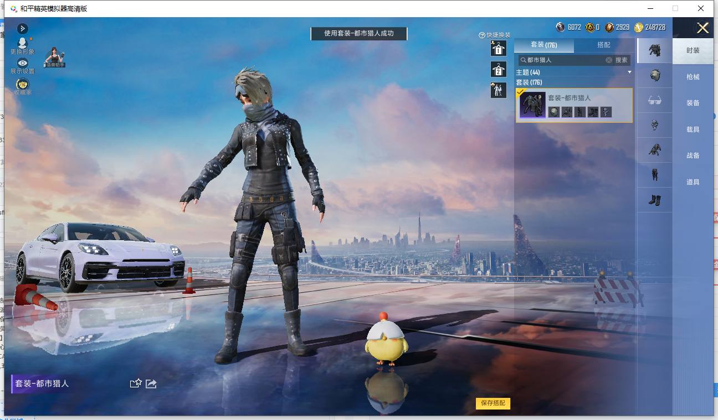Open the 装备 equipment tab
The width and height of the screenshot is (718, 420).
coord(693,103)
